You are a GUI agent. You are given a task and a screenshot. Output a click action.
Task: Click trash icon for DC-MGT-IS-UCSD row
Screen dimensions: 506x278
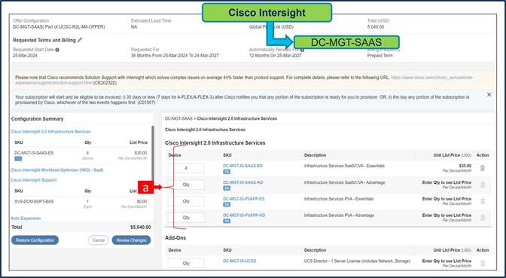[483, 264]
